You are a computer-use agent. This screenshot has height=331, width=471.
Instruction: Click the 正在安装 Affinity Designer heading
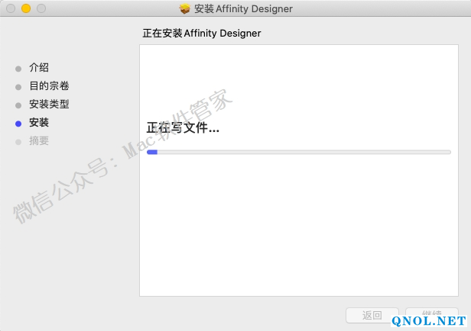pos(202,34)
